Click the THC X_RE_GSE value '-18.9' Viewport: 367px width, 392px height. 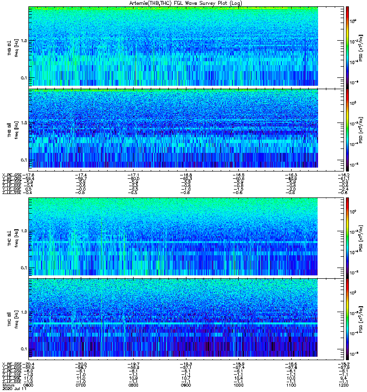pos(238,364)
